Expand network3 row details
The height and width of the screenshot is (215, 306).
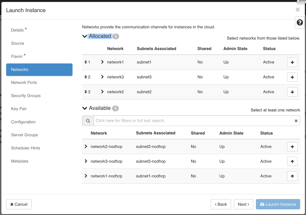click(102, 77)
